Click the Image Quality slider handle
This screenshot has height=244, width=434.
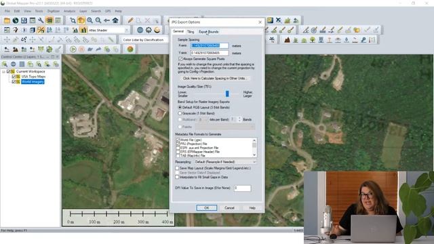[227, 94]
